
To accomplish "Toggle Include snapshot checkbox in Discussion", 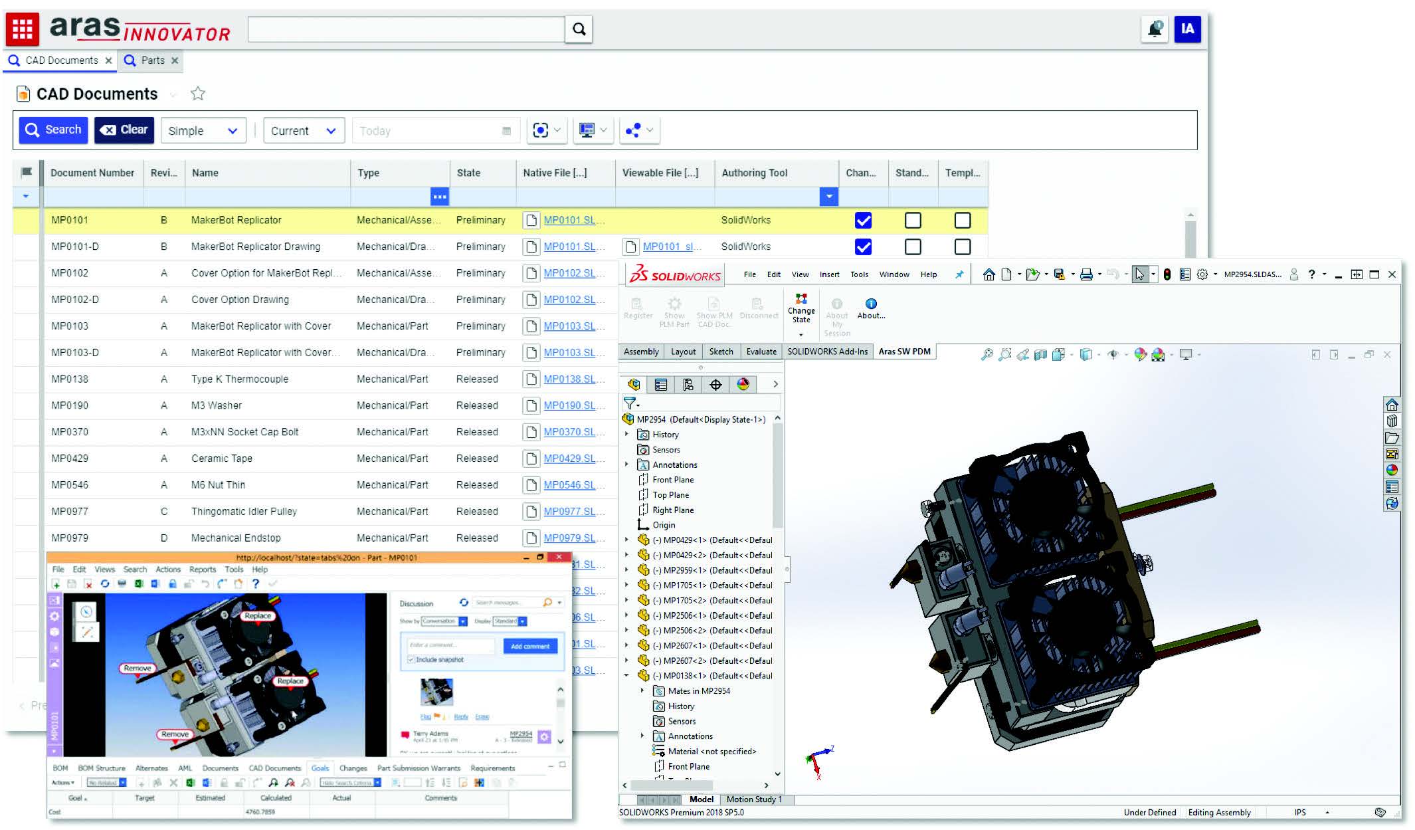I will click(411, 660).
